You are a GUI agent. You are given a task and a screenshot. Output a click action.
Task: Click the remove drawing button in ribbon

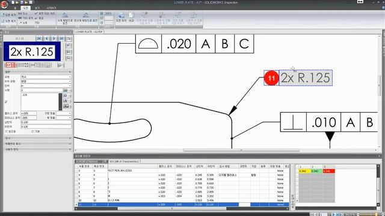[9, 22]
